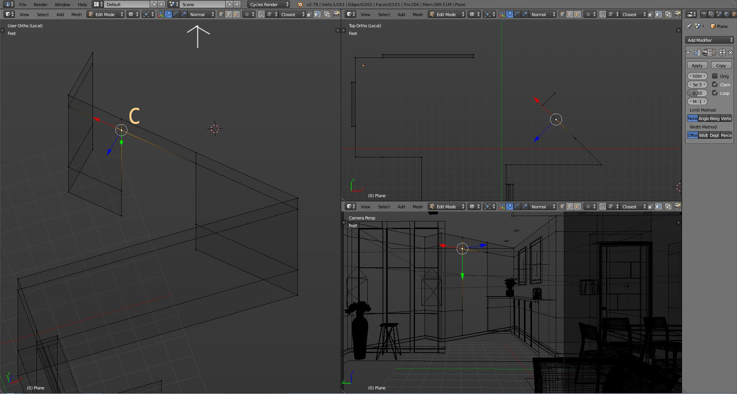
Task: Toggle snap magnet in top-right viewport
Action: pyautogui.click(x=602, y=14)
